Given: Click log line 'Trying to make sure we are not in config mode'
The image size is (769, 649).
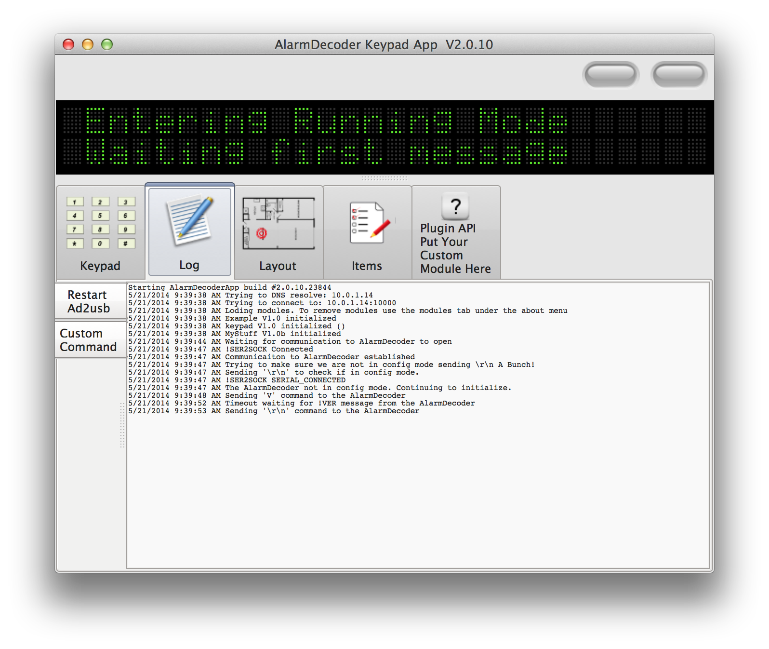Looking at the screenshot, I should (x=331, y=365).
